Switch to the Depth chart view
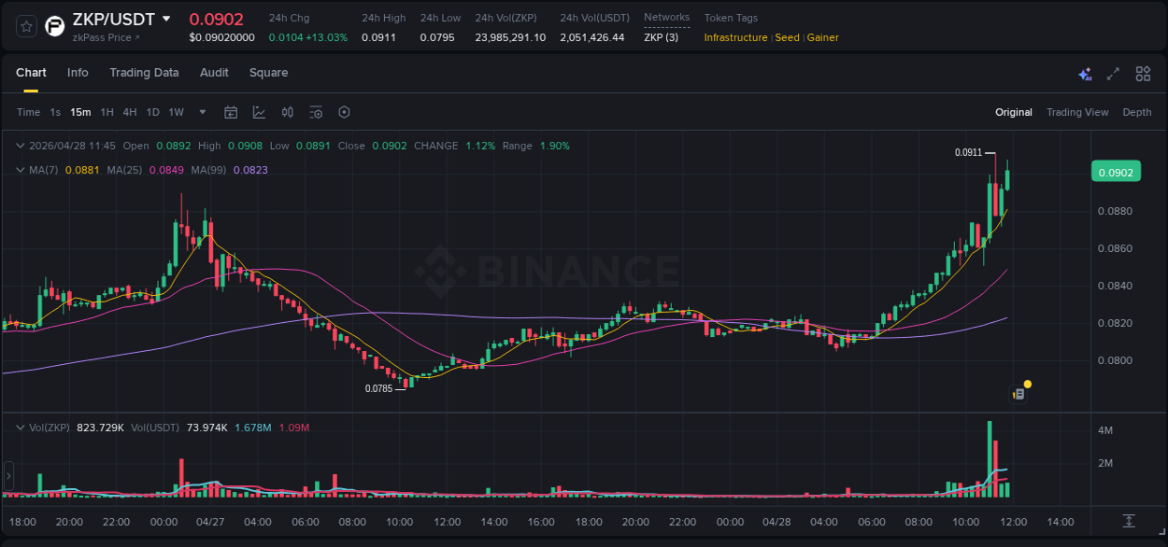The height and width of the screenshot is (547, 1168). 1137,112
